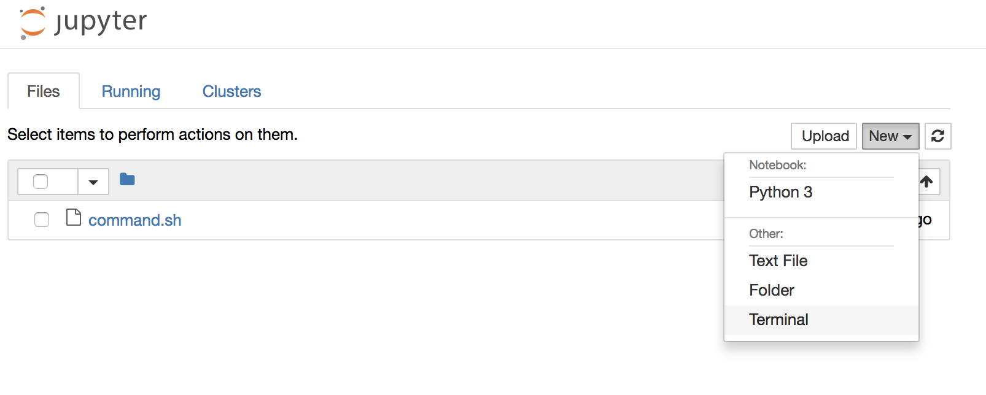The image size is (986, 395).
Task: Choose Text File from New menu
Action: (x=778, y=261)
